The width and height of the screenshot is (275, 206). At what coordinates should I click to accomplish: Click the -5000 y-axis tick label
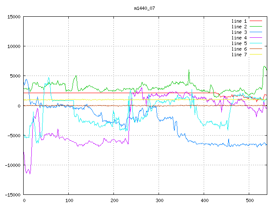14,135
